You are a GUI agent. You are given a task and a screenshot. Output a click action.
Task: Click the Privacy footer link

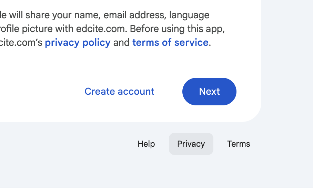(x=191, y=144)
